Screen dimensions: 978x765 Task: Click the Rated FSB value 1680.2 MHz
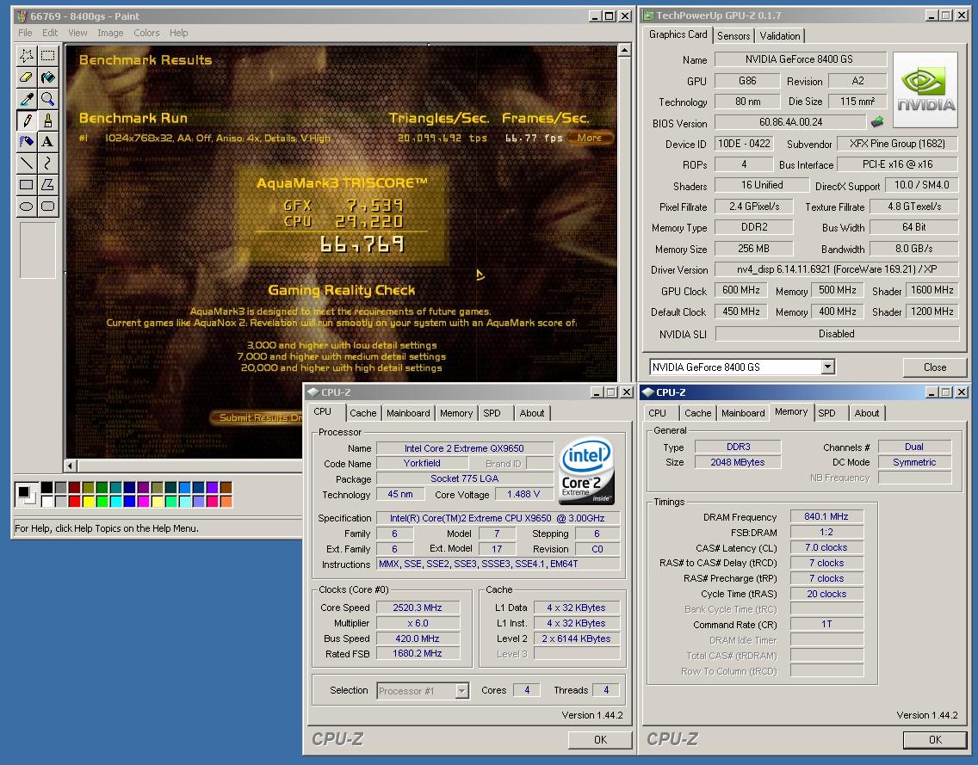point(418,653)
